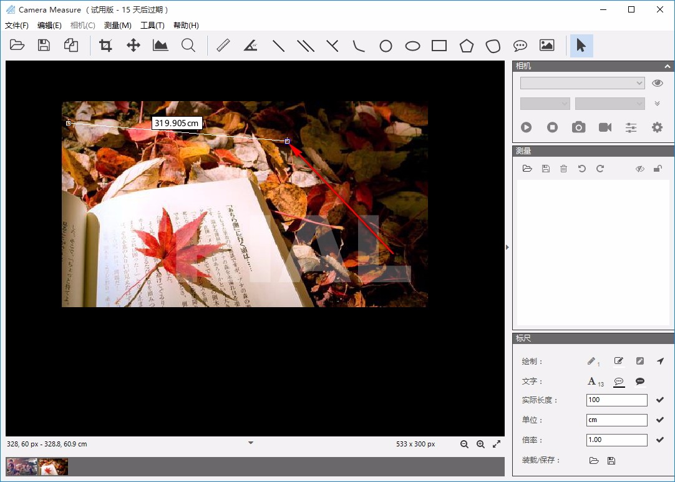Select the rectangle drawing tool

pos(439,45)
